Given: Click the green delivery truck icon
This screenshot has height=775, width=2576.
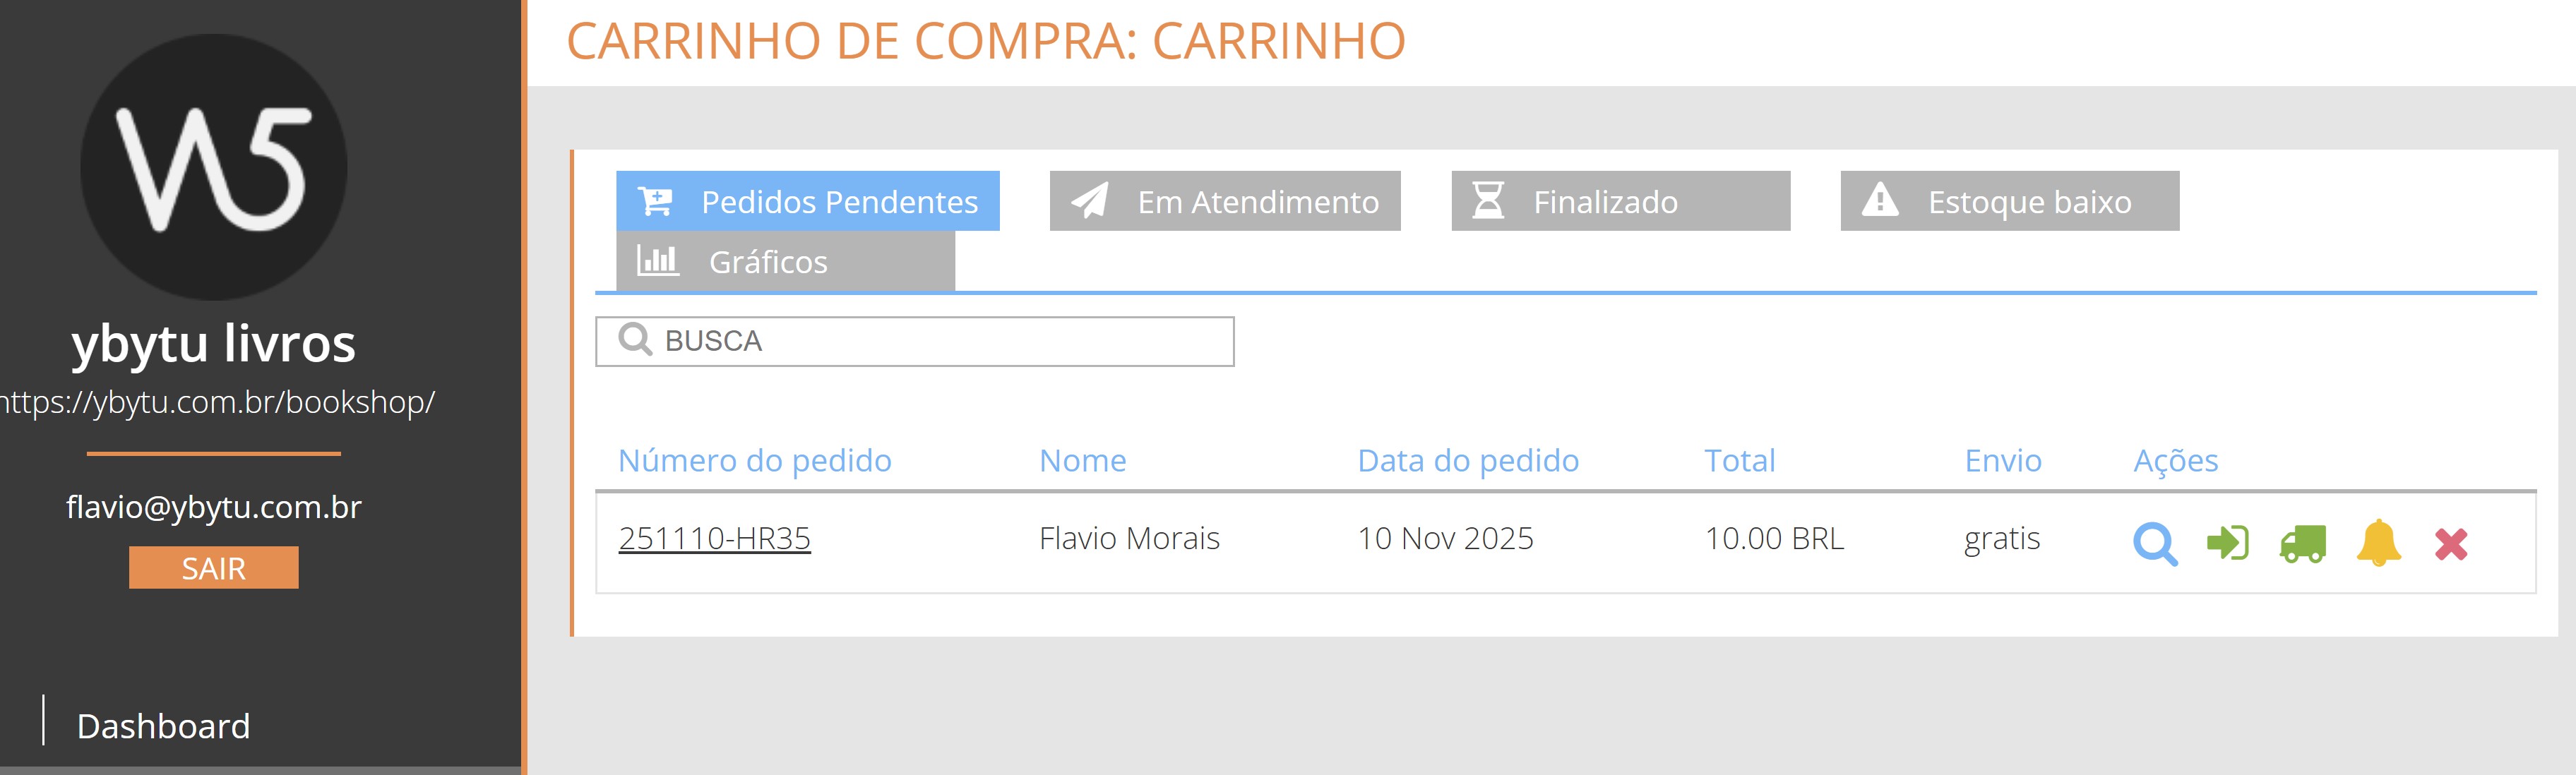Looking at the screenshot, I should pos(2302,543).
